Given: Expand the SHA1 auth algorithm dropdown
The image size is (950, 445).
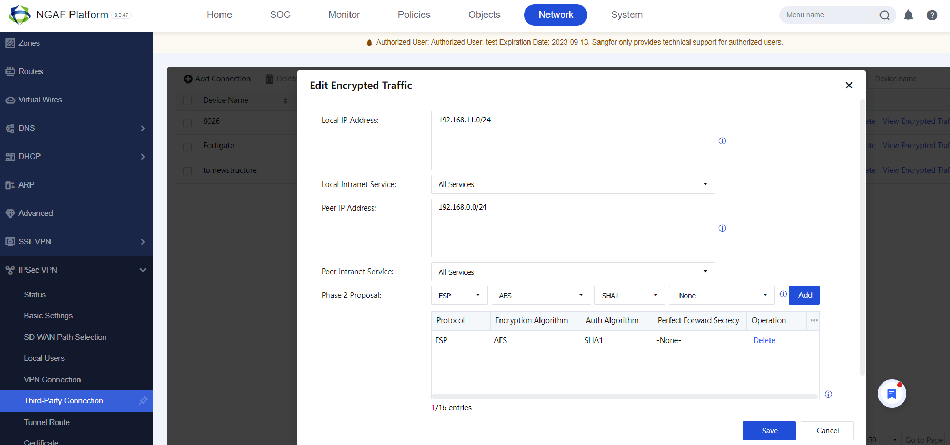Looking at the screenshot, I should [x=629, y=295].
